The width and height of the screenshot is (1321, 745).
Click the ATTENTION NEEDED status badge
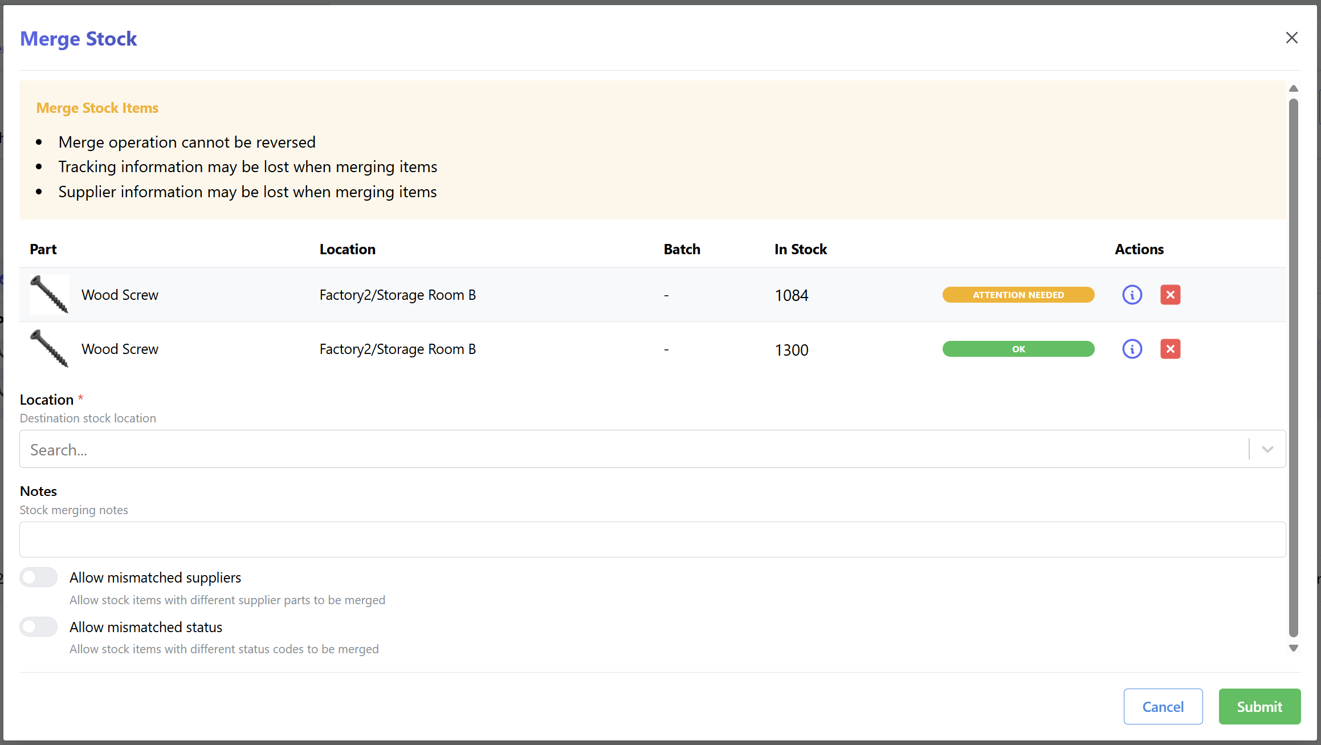[x=1018, y=295]
